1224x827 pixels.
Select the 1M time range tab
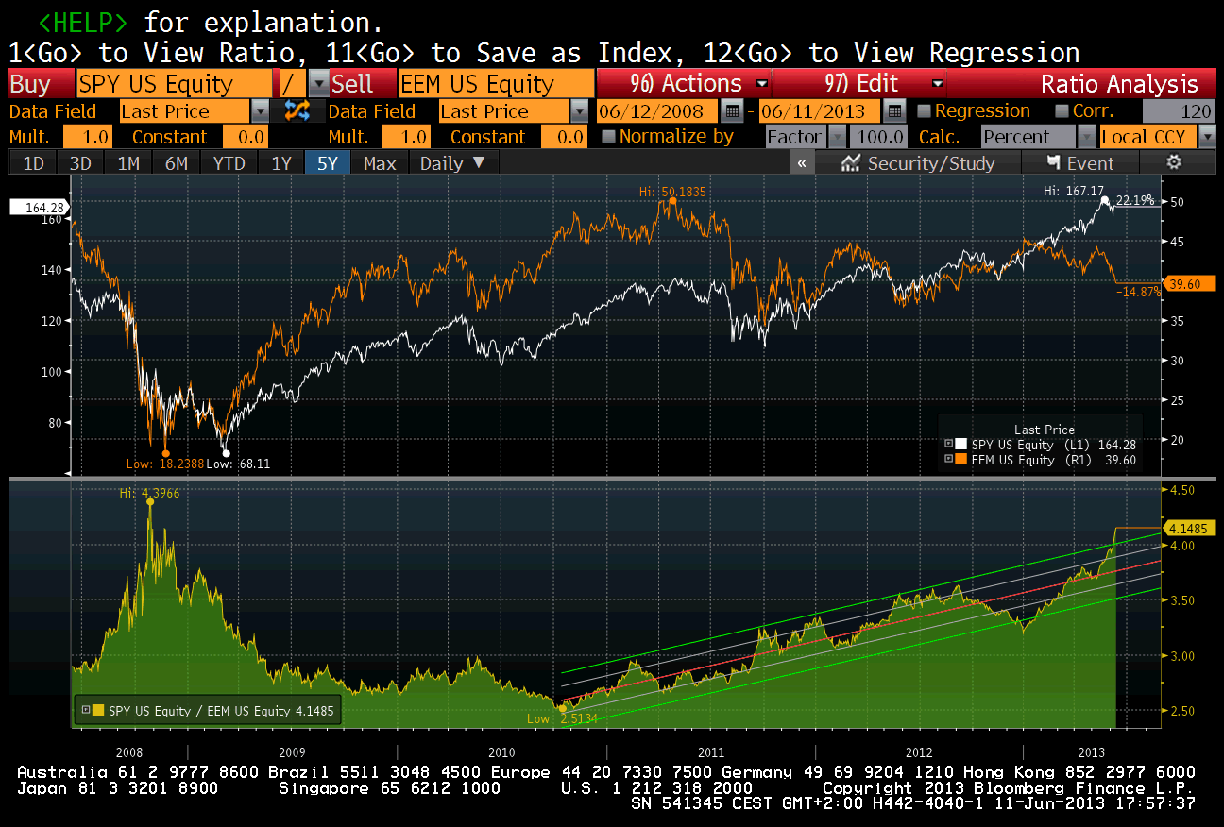pyautogui.click(x=128, y=163)
